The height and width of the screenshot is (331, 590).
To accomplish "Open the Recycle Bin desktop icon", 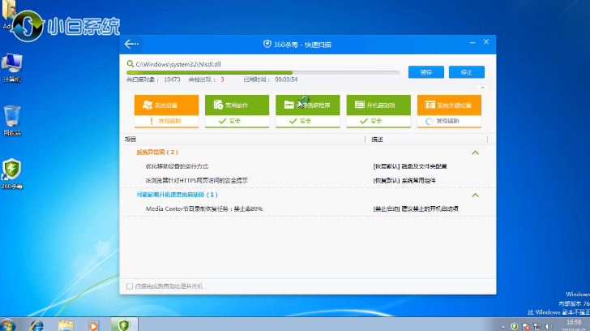I will pyautogui.click(x=12, y=118).
